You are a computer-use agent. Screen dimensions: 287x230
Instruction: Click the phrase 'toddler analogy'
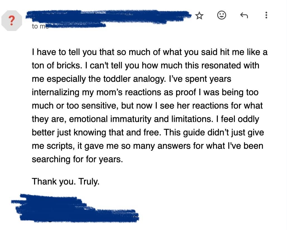[134, 79]
